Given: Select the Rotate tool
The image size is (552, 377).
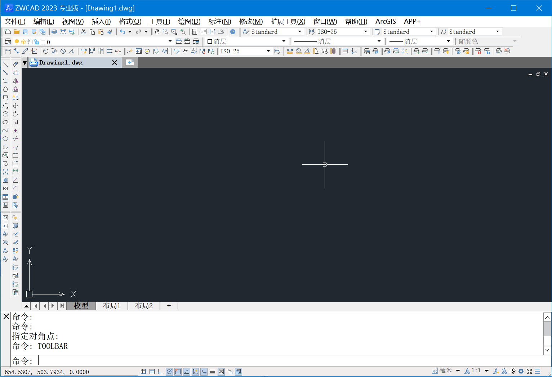Looking at the screenshot, I should [15, 114].
